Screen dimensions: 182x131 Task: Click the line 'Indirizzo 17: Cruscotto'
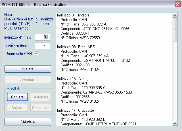click(76, 111)
